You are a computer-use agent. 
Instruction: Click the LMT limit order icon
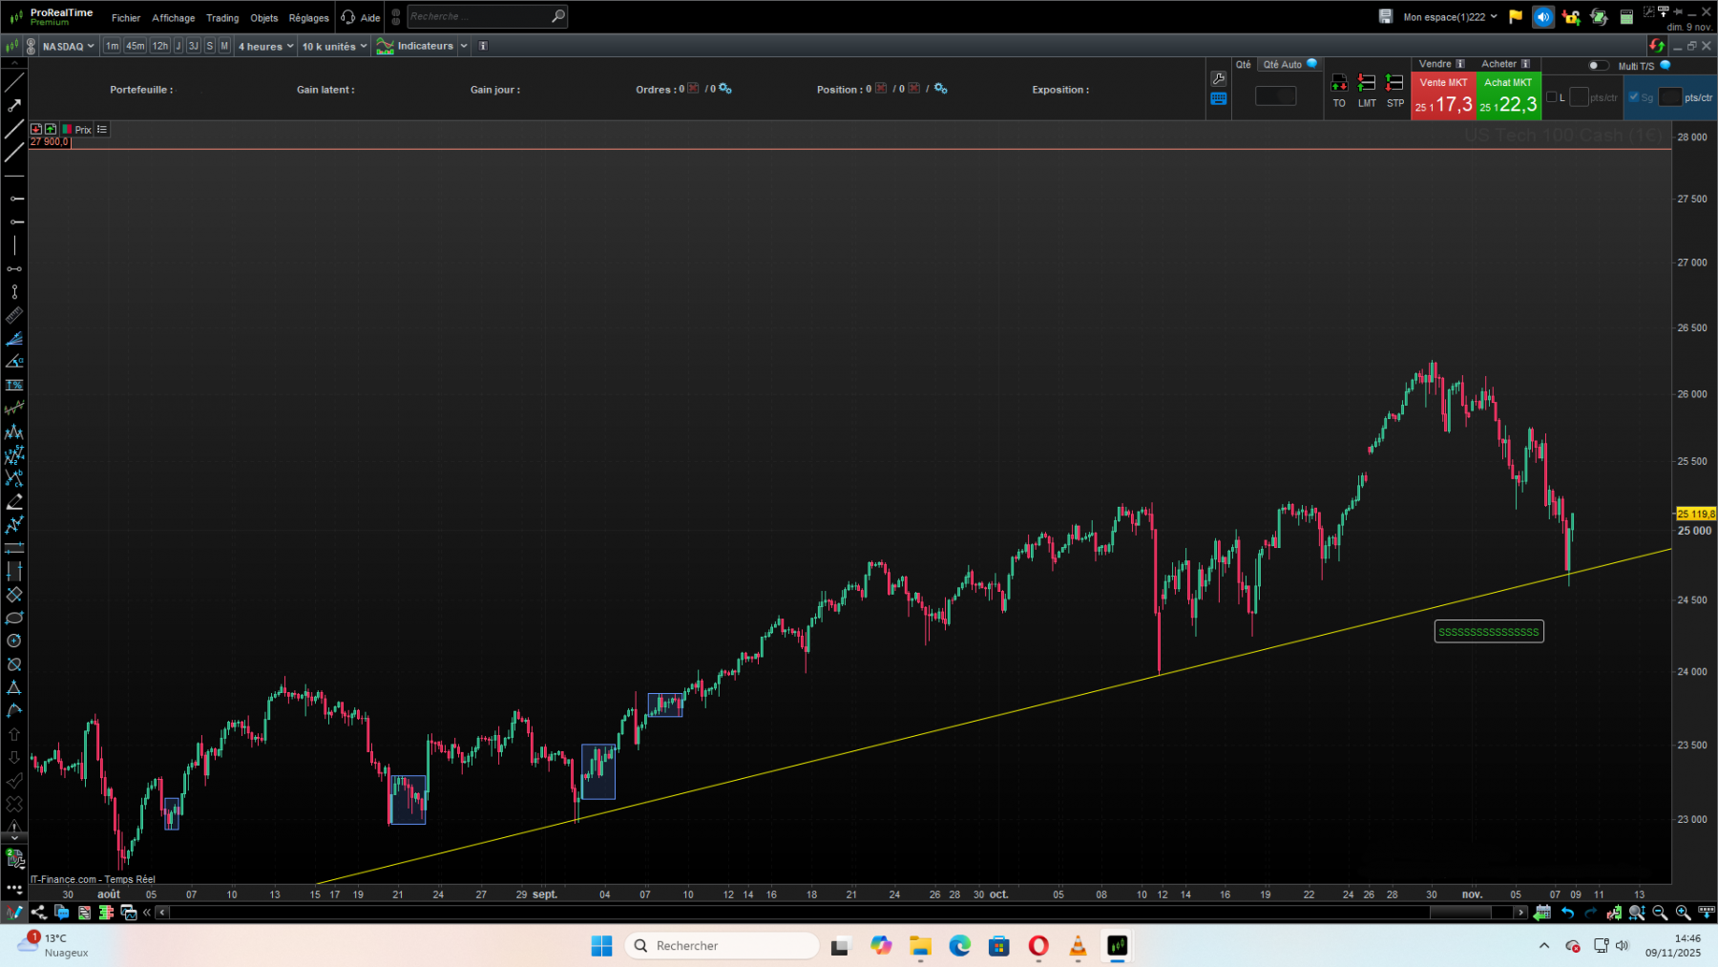[1367, 83]
